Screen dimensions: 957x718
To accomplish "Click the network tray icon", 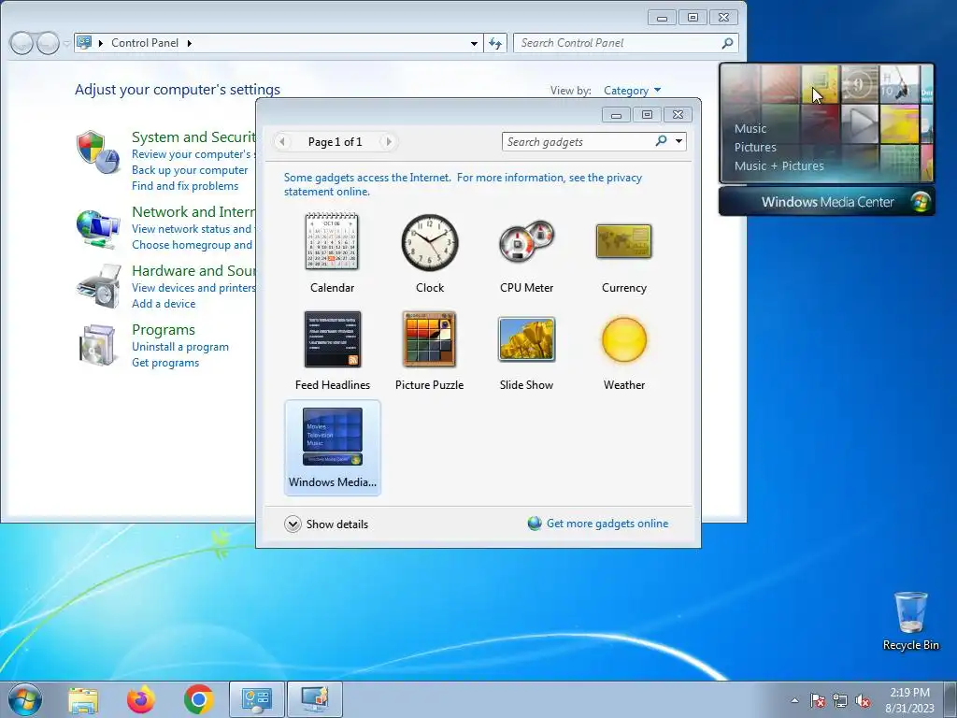I will [x=840, y=700].
